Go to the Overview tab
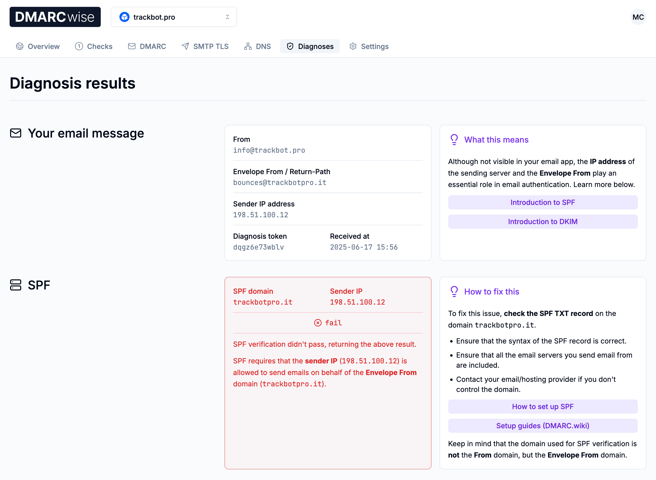This screenshot has height=480, width=656. [38, 46]
